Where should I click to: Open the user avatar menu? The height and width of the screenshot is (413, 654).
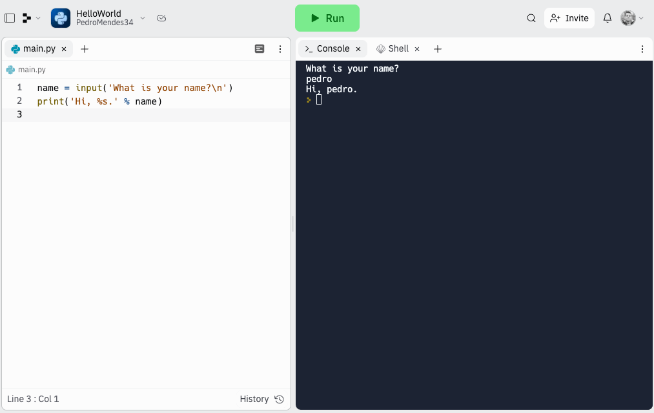click(628, 18)
